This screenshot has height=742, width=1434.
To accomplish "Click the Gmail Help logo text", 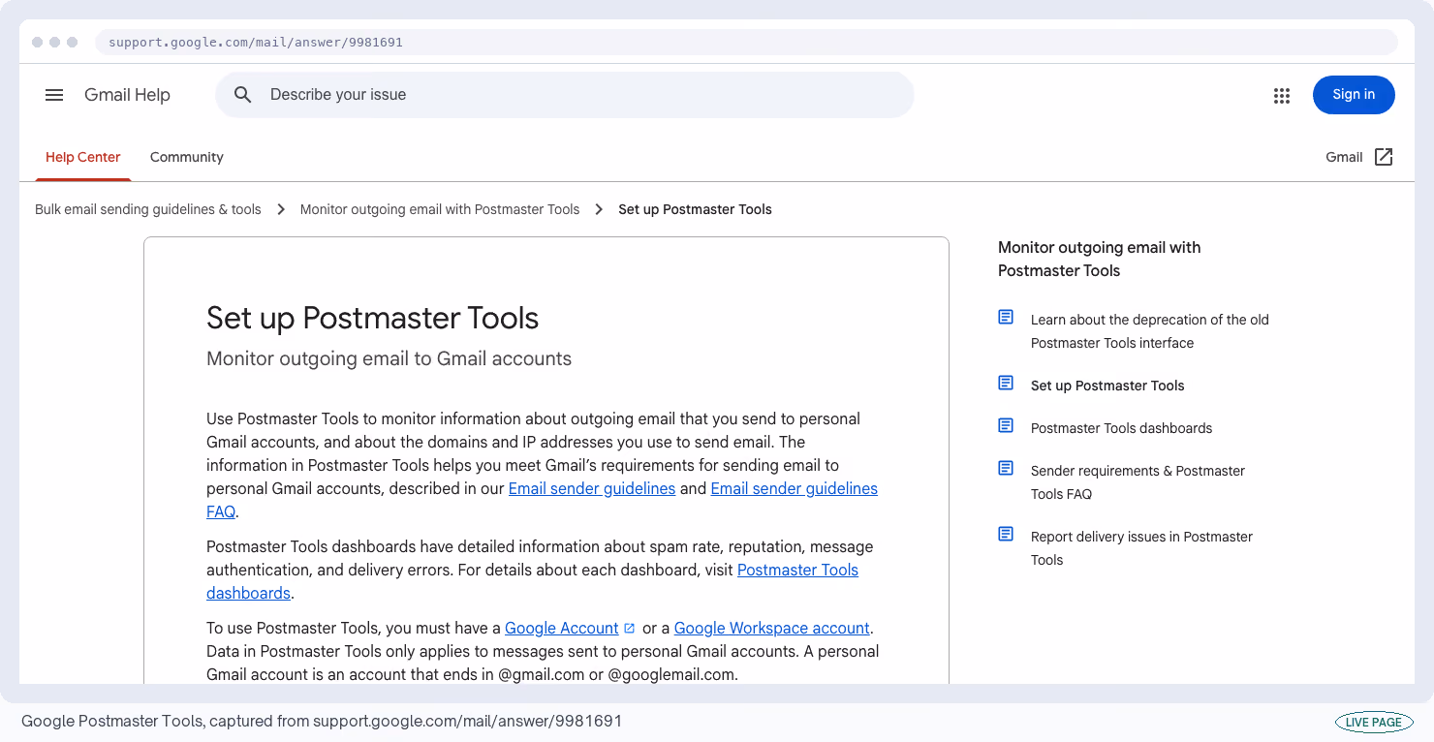I will [x=127, y=95].
